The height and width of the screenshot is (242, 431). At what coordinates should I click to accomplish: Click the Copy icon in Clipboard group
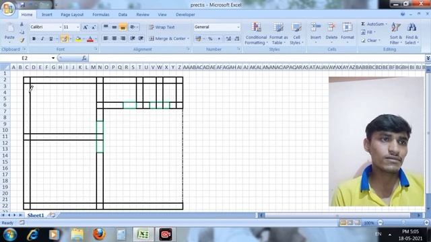tap(22, 32)
